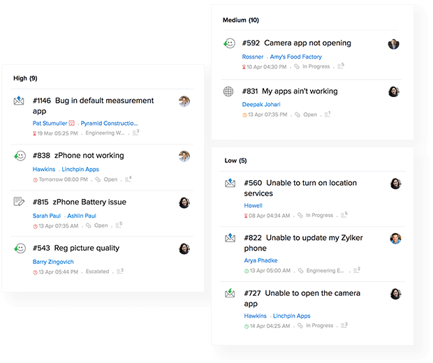The image size is (433, 363).
Task: Click email channel icon of ticket #1146
Action: coord(19,101)
